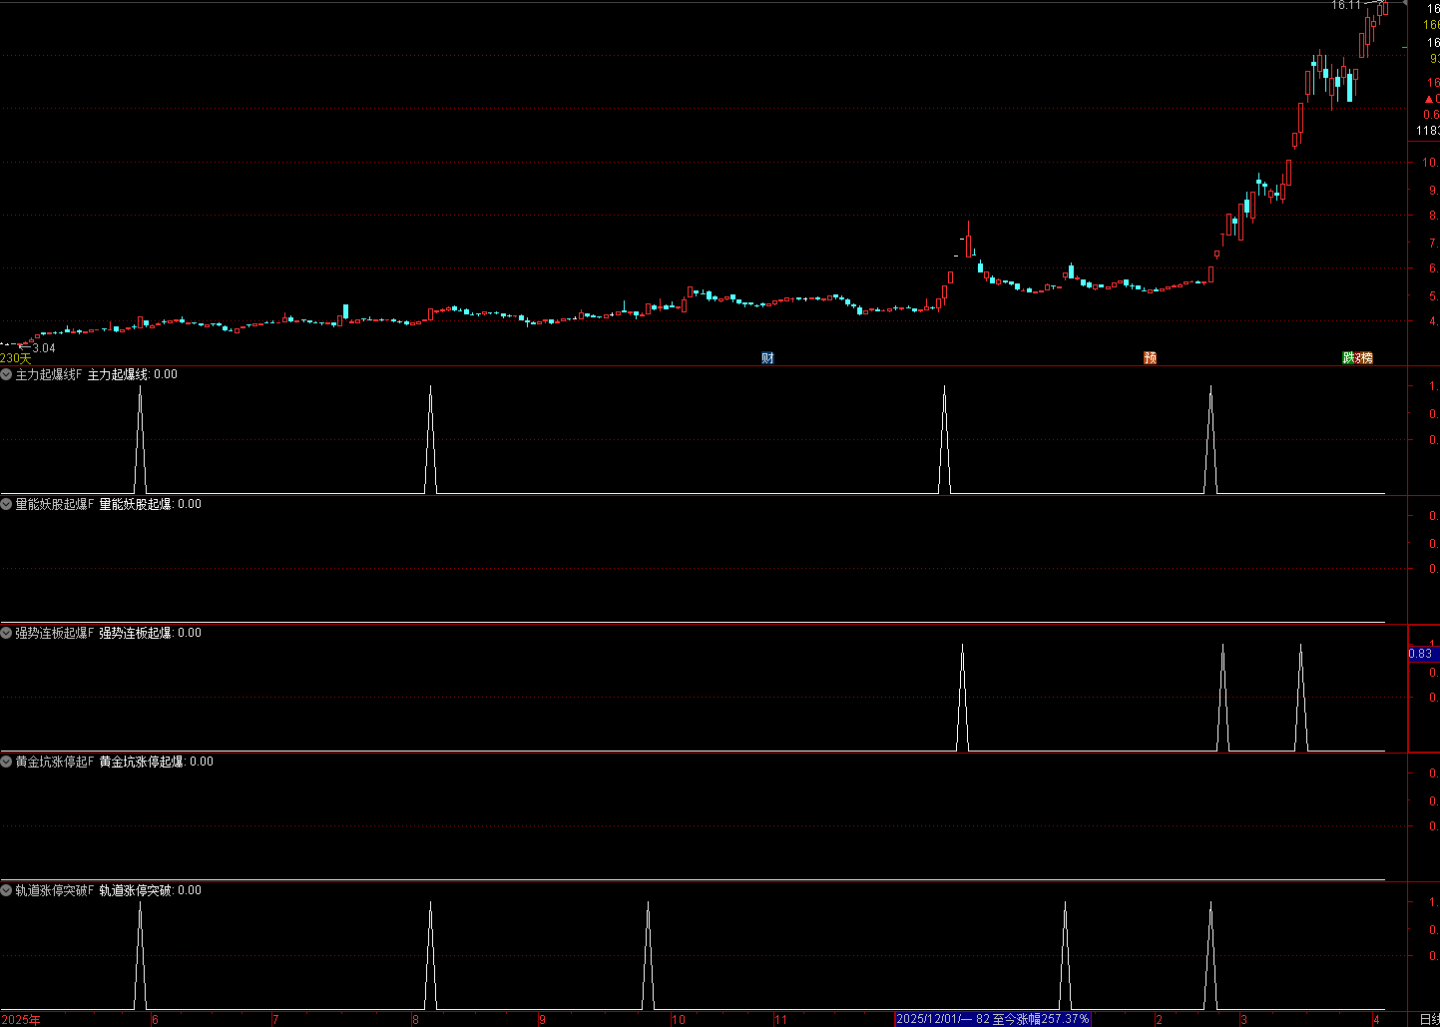Viewport: 1440px width, 1027px height.
Task: Click the 日线 period tab at bottom right
Action: pos(1429,1019)
